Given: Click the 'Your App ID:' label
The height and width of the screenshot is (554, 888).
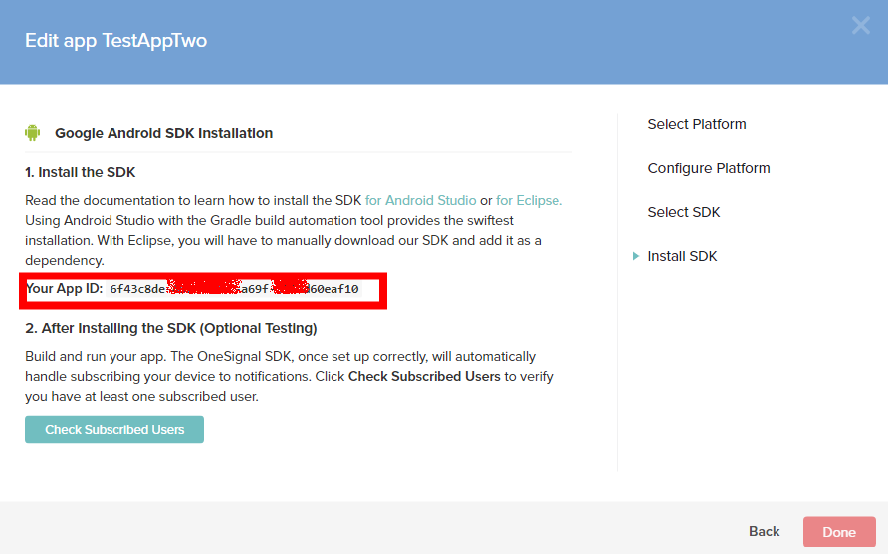Looking at the screenshot, I should pos(64,289).
